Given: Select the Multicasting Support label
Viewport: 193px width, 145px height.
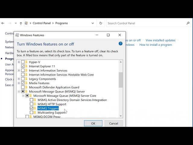Looking at the screenshot, I should click(x=52, y=113).
